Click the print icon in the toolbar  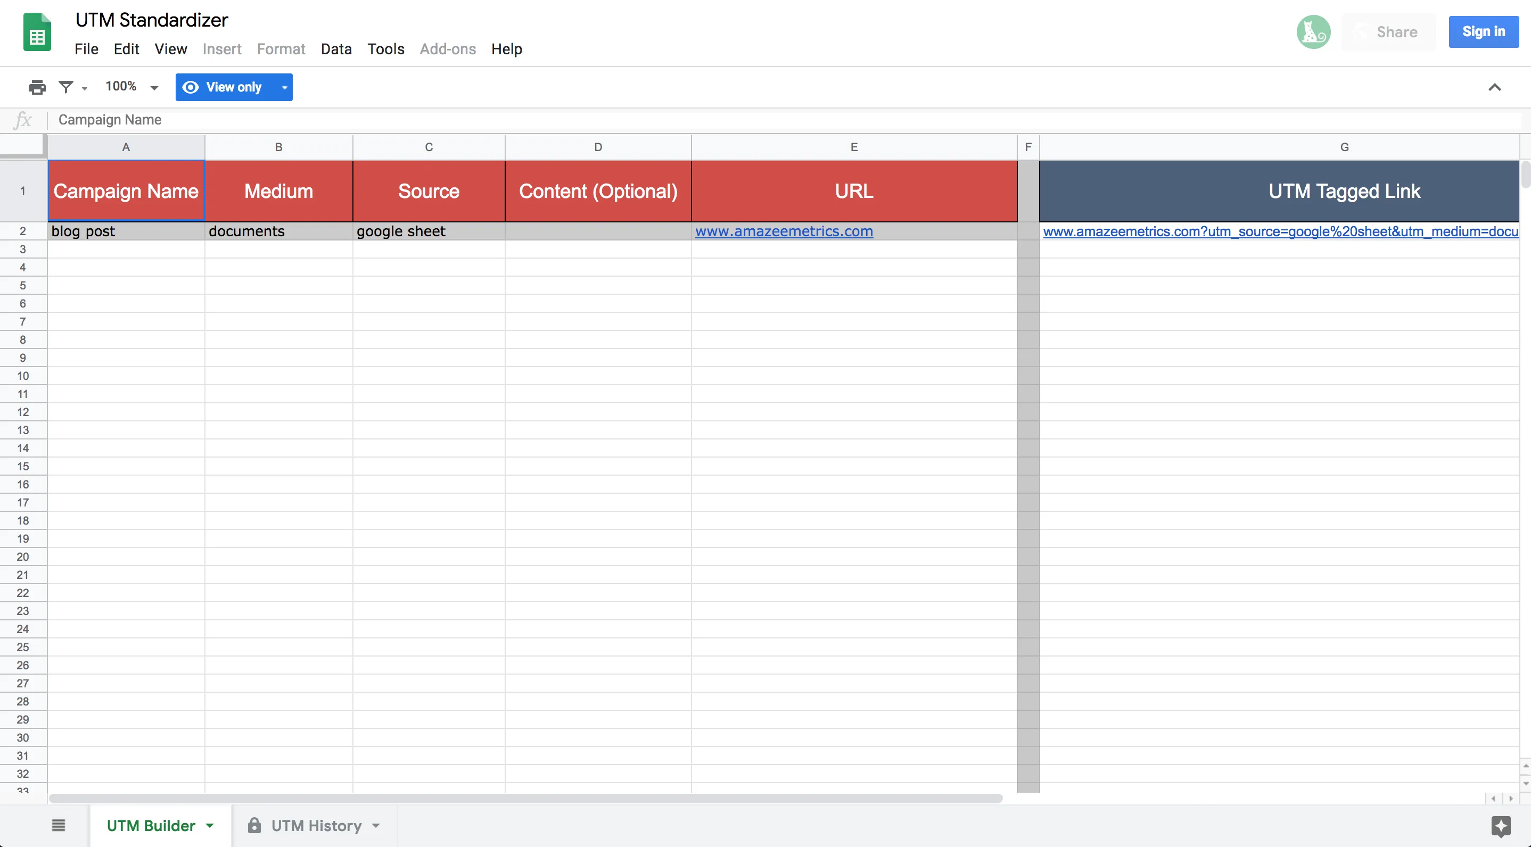click(37, 87)
